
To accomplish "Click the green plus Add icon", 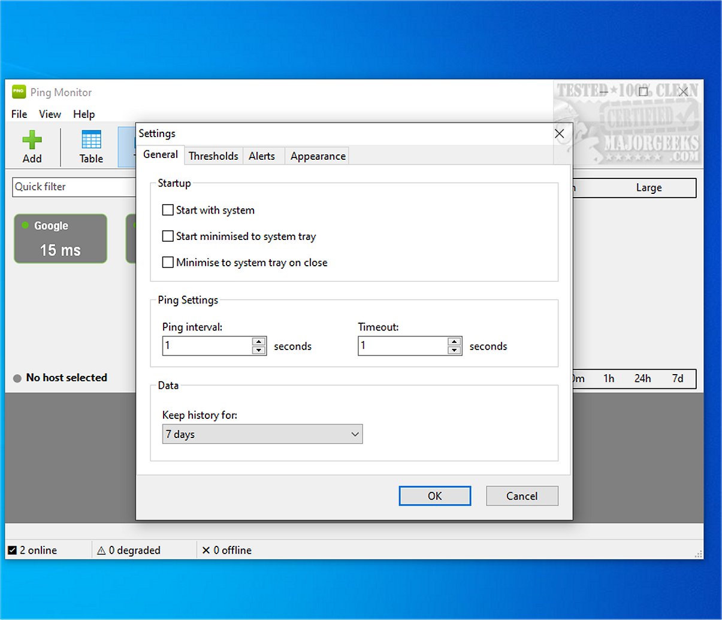I will click(32, 140).
